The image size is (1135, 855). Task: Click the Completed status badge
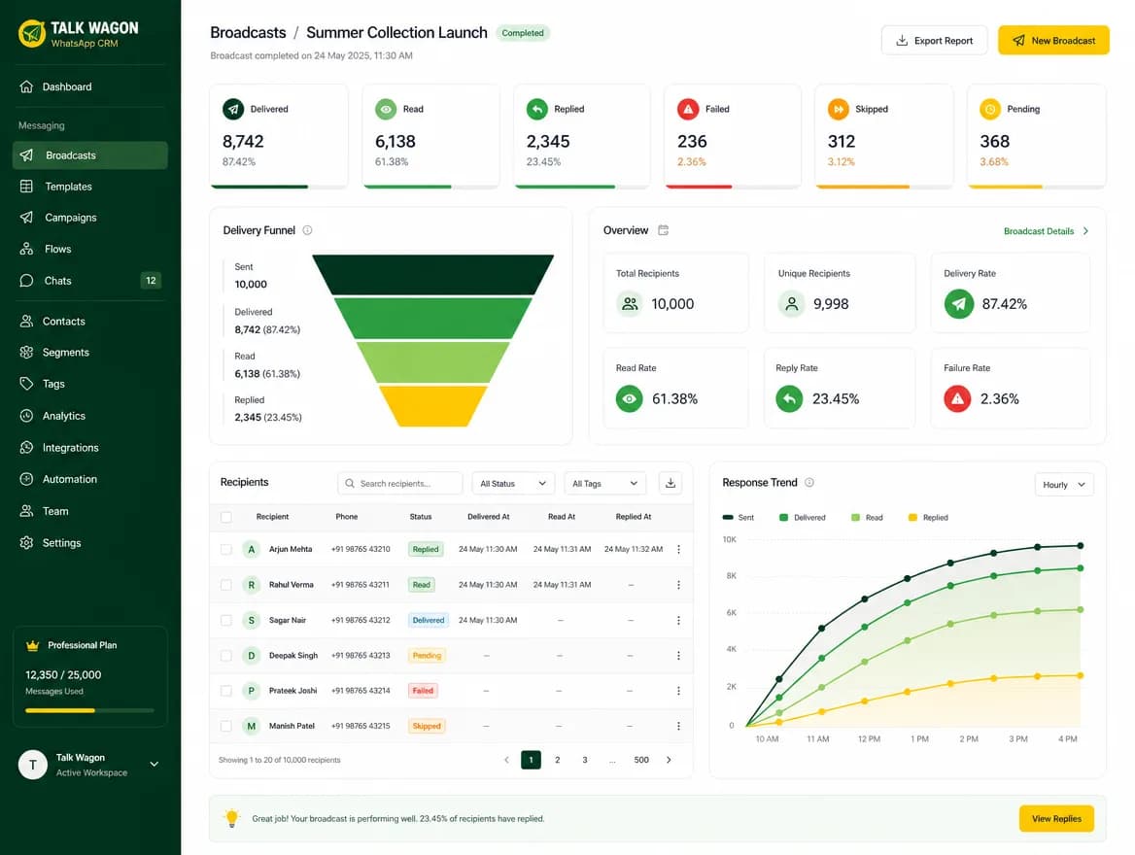click(x=523, y=33)
